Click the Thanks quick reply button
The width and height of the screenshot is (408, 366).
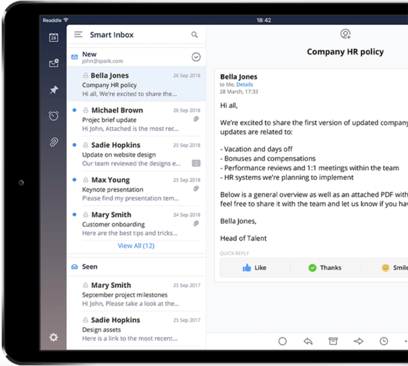pyautogui.click(x=325, y=268)
